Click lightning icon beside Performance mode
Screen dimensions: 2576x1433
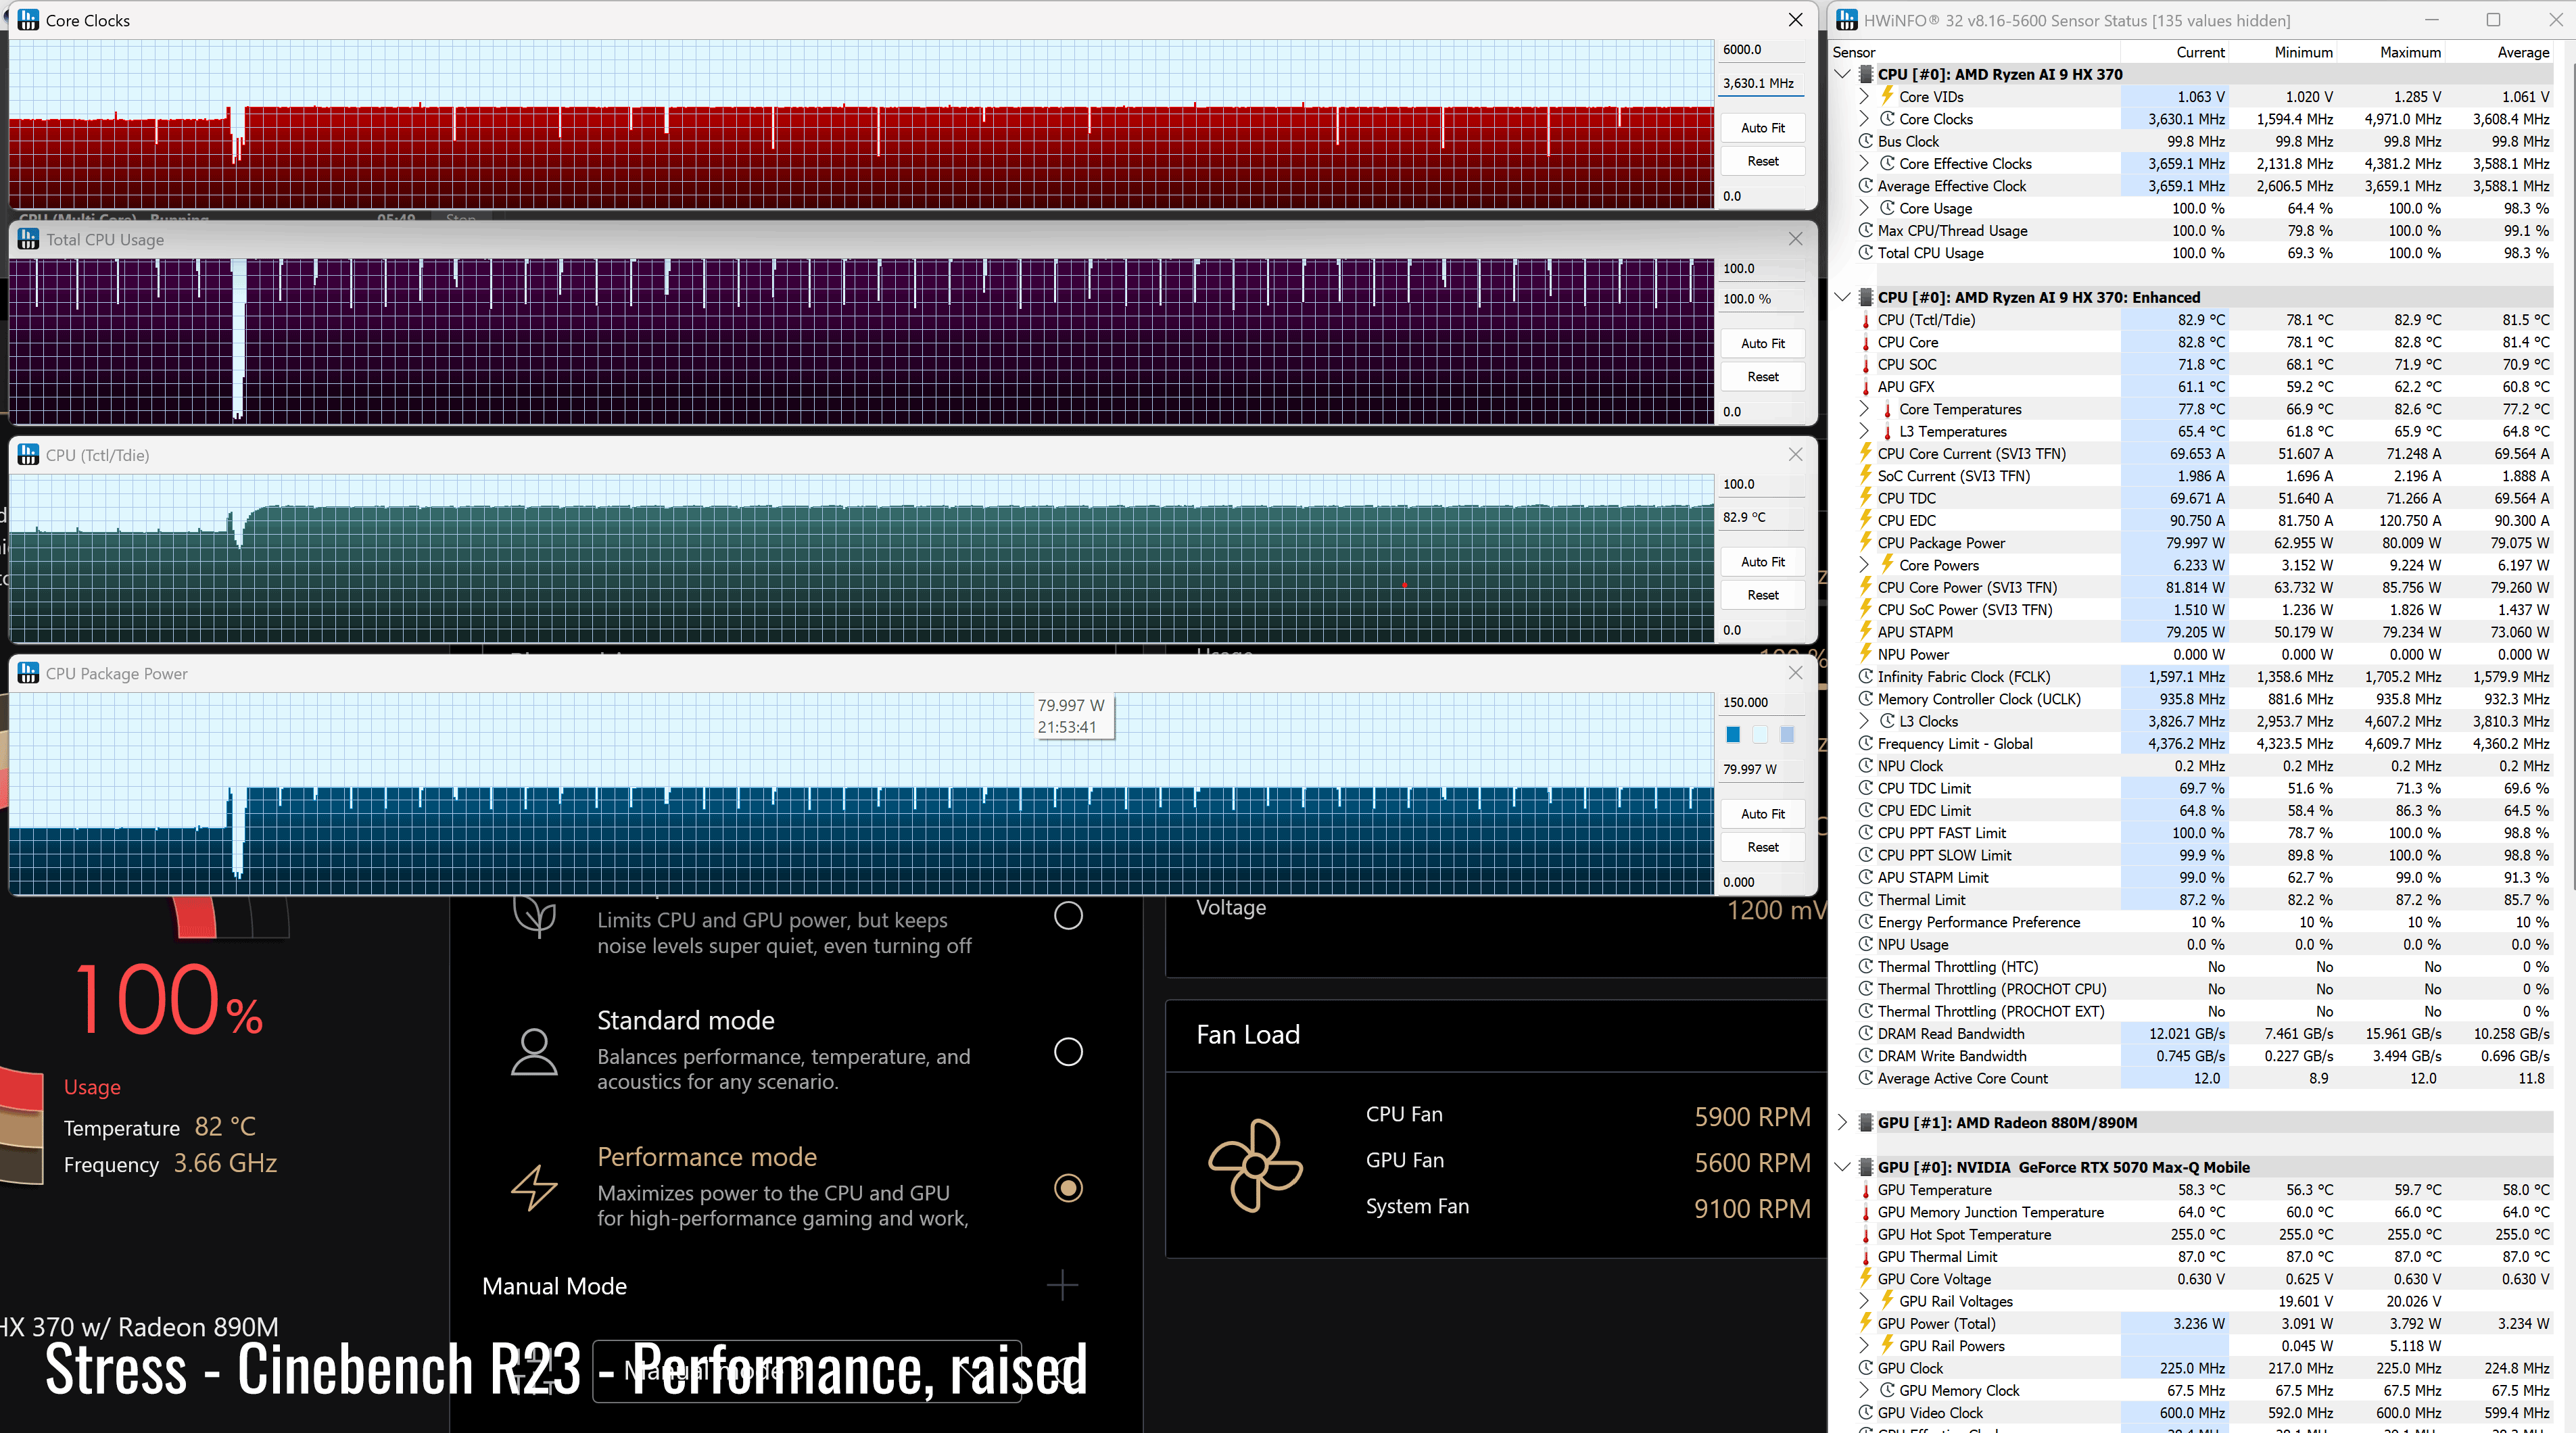[x=534, y=1187]
